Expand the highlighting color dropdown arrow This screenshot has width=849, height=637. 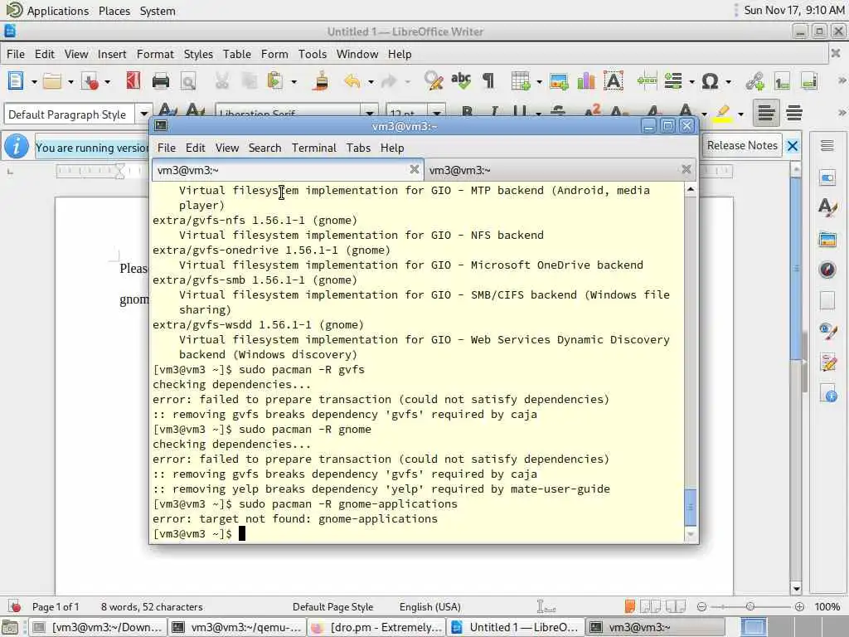click(x=740, y=114)
